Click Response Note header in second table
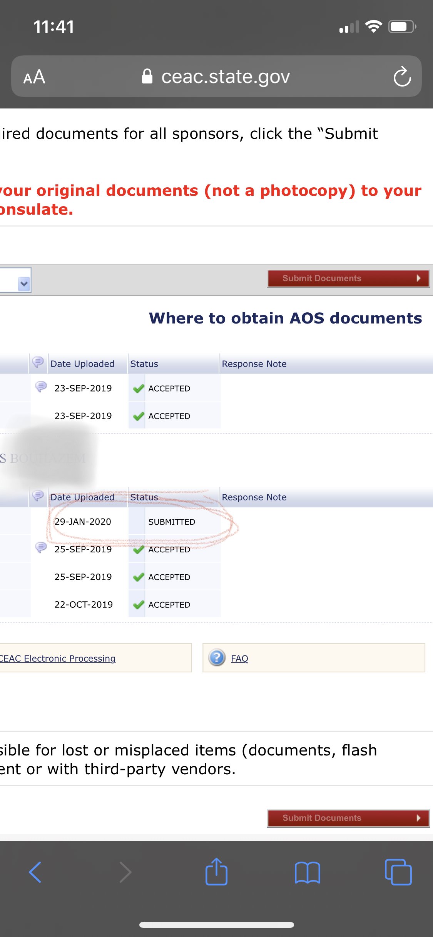The height and width of the screenshot is (937, 433). tap(254, 497)
